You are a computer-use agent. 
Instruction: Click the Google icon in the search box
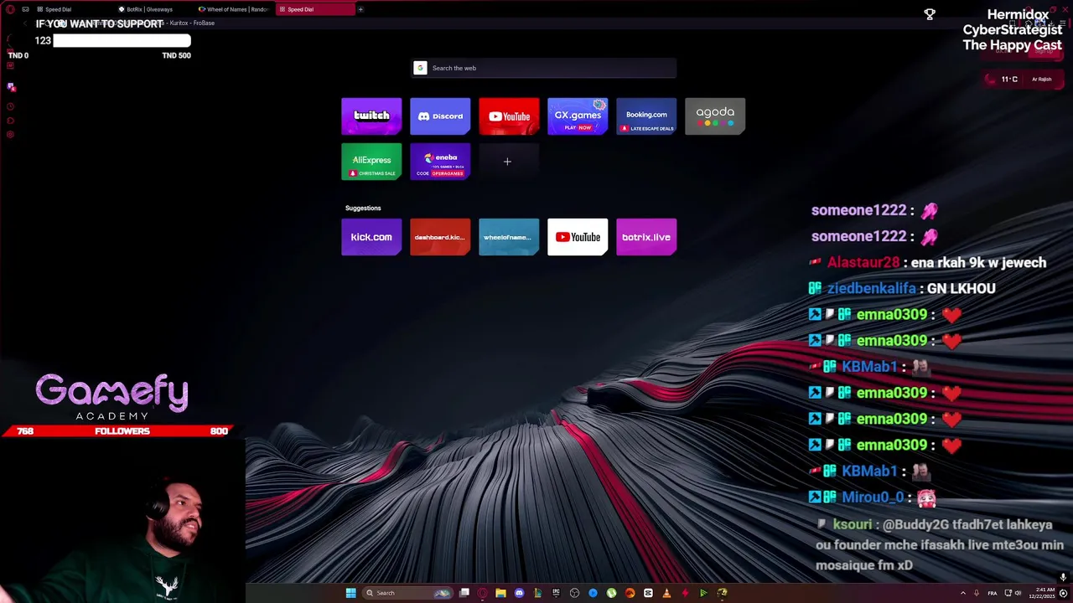[x=420, y=68]
